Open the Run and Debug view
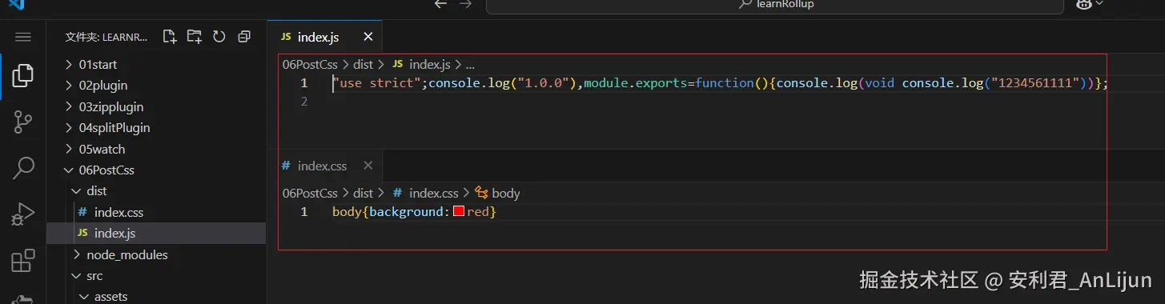The width and height of the screenshot is (1165, 304). [x=23, y=214]
